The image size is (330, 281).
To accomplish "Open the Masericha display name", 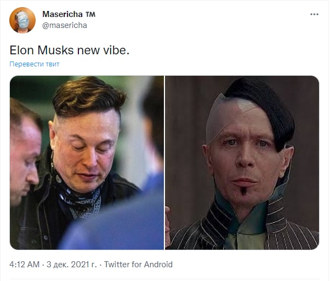I will pyautogui.click(x=62, y=14).
